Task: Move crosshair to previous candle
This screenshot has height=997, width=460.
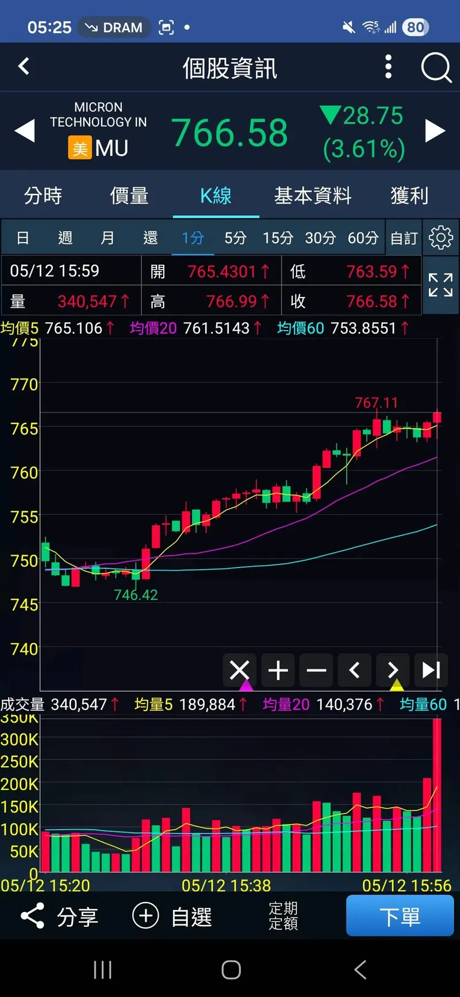Action: (355, 670)
